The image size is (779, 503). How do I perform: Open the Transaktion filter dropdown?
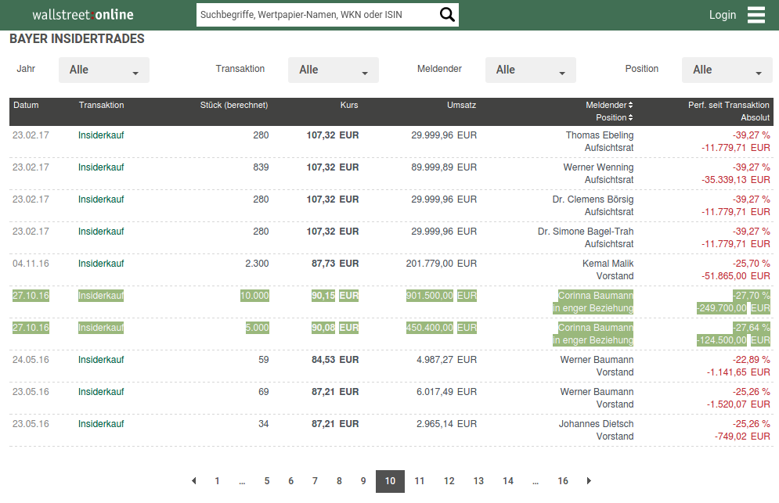coord(334,70)
